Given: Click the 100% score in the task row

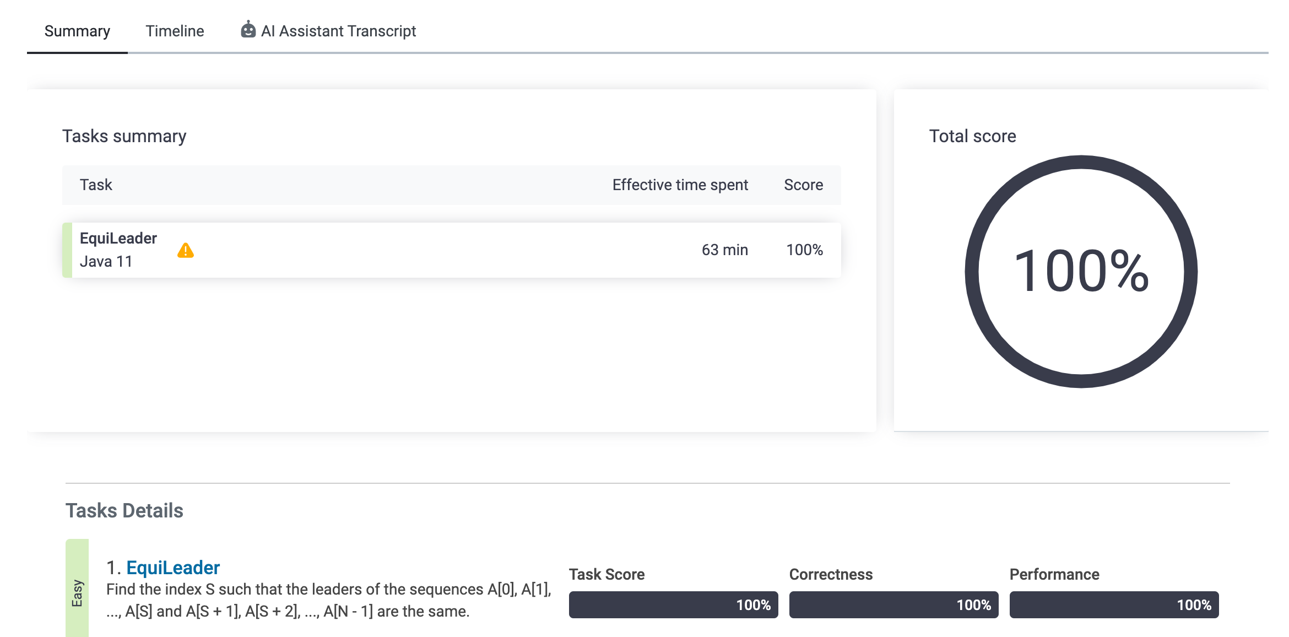Looking at the screenshot, I should 804,250.
